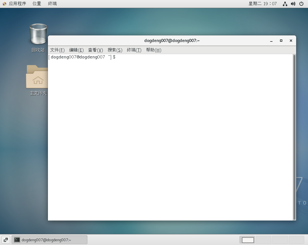308x245 pixels.
Task: Click the network connection status icon
Action: [285, 4]
